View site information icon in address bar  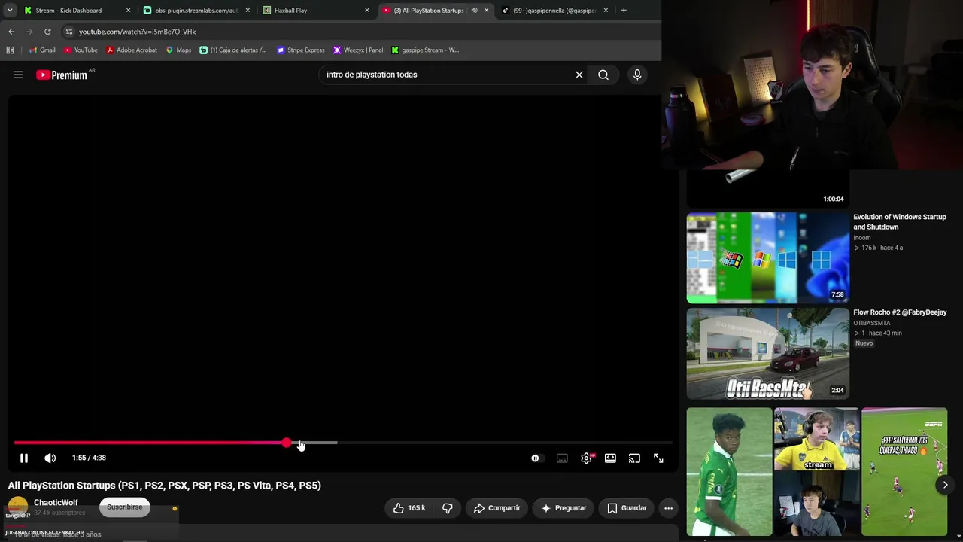point(68,32)
